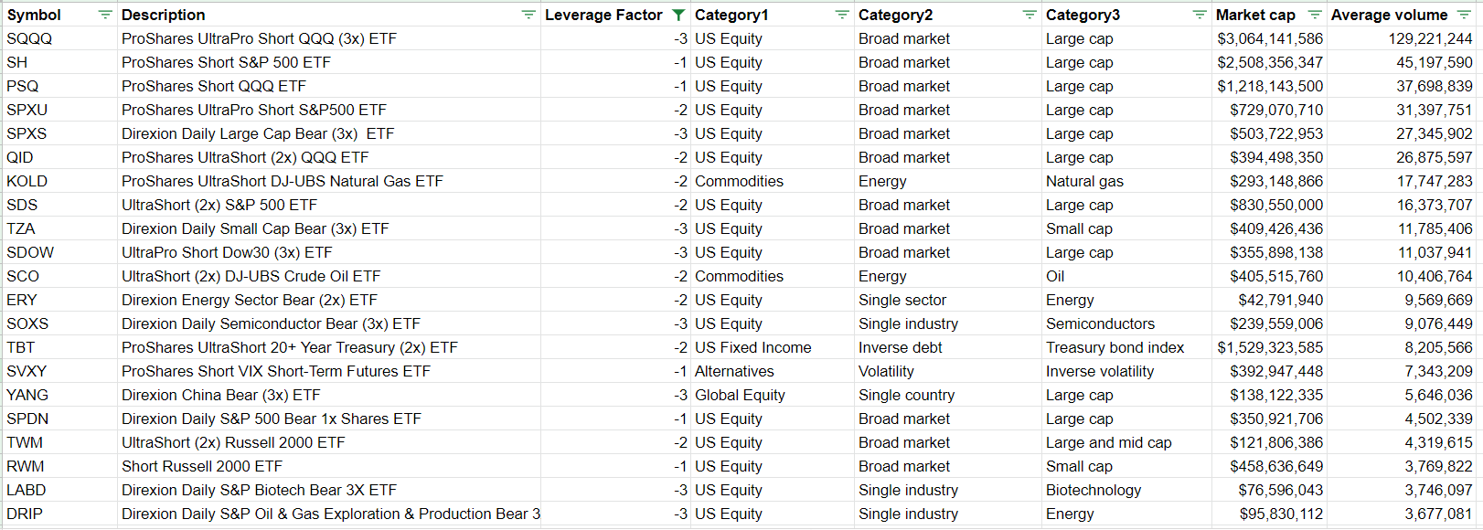Open the Market cap column filter icon
1483x530 pixels.
coord(1315,15)
